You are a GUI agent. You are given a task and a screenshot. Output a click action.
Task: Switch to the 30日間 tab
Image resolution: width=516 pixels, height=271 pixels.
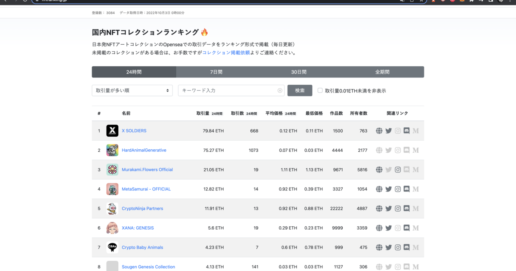click(x=299, y=72)
